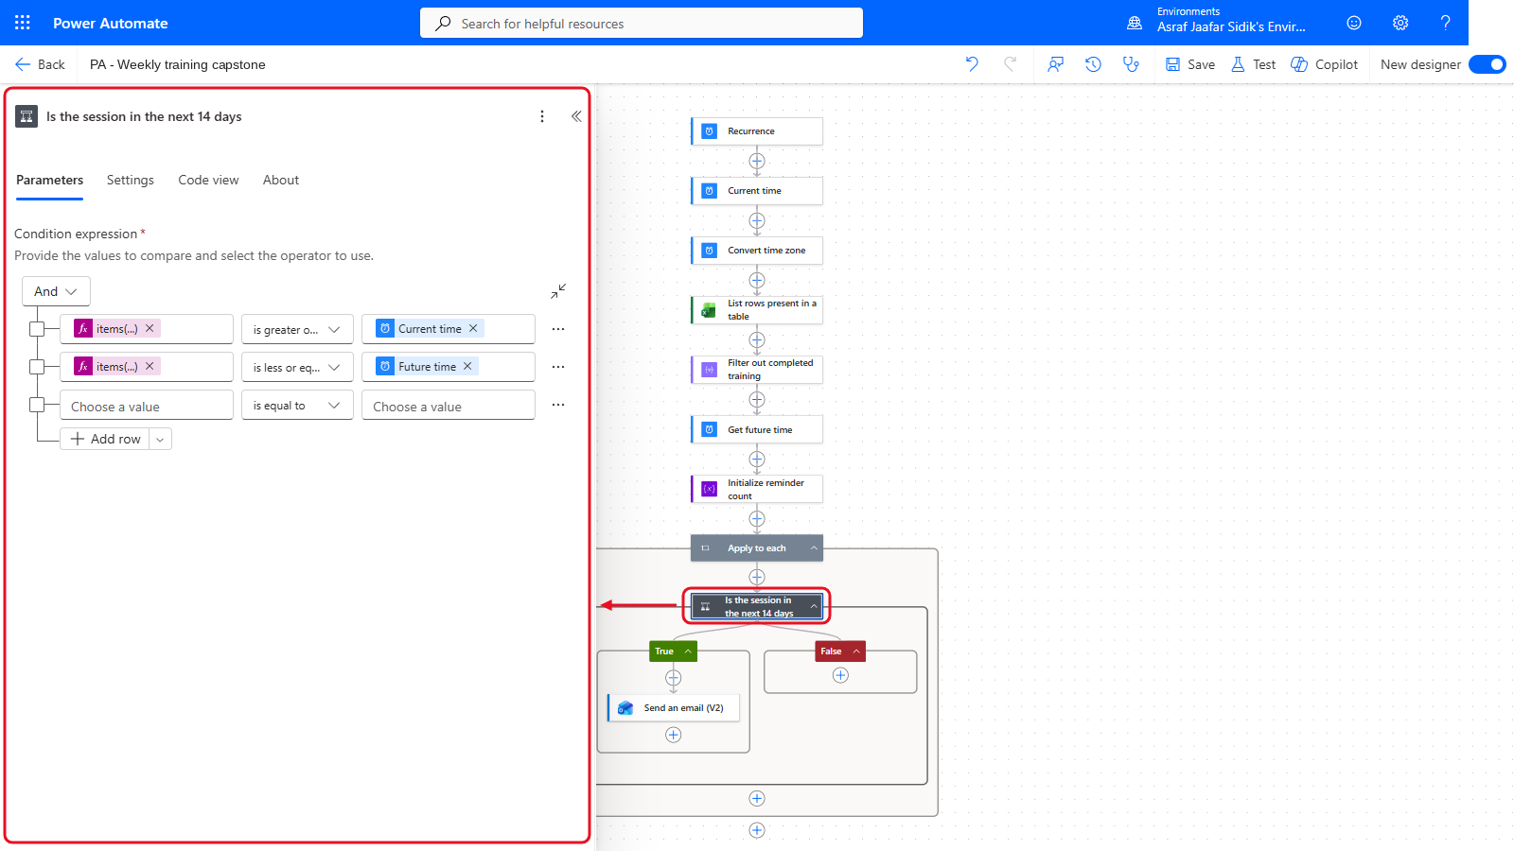Open the app launcher waffle icon

click(23, 23)
